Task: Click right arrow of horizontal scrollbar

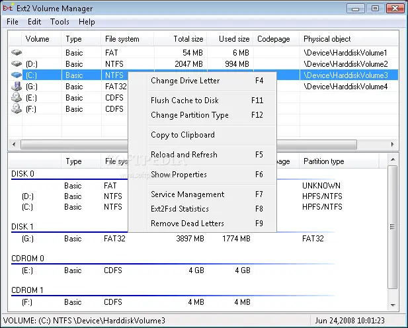Action: click(x=393, y=144)
